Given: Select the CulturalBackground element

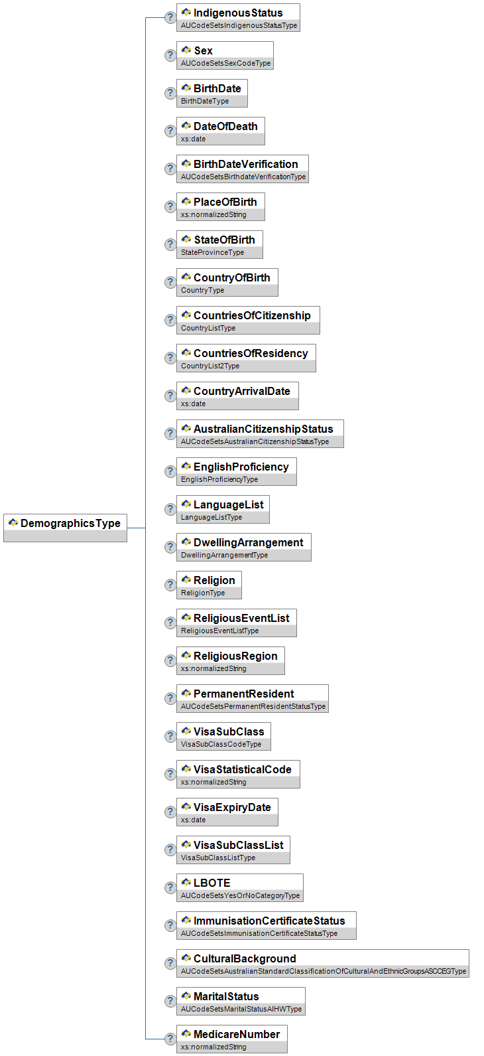Looking at the screenshot, I should 245,958.
